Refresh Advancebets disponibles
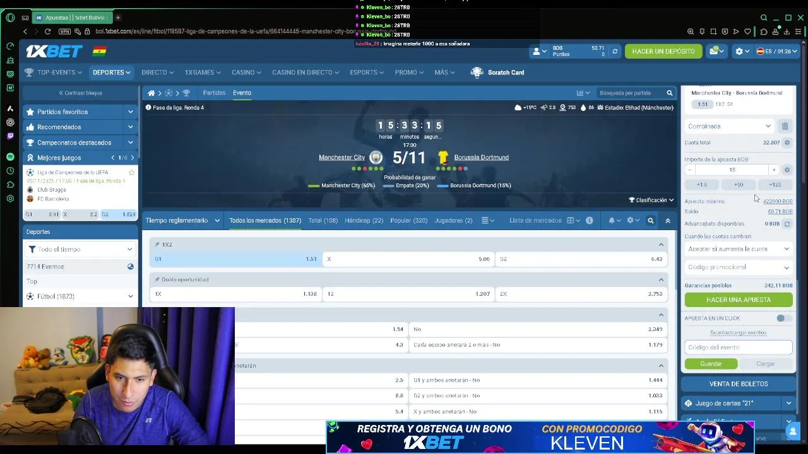 (787, 224)
